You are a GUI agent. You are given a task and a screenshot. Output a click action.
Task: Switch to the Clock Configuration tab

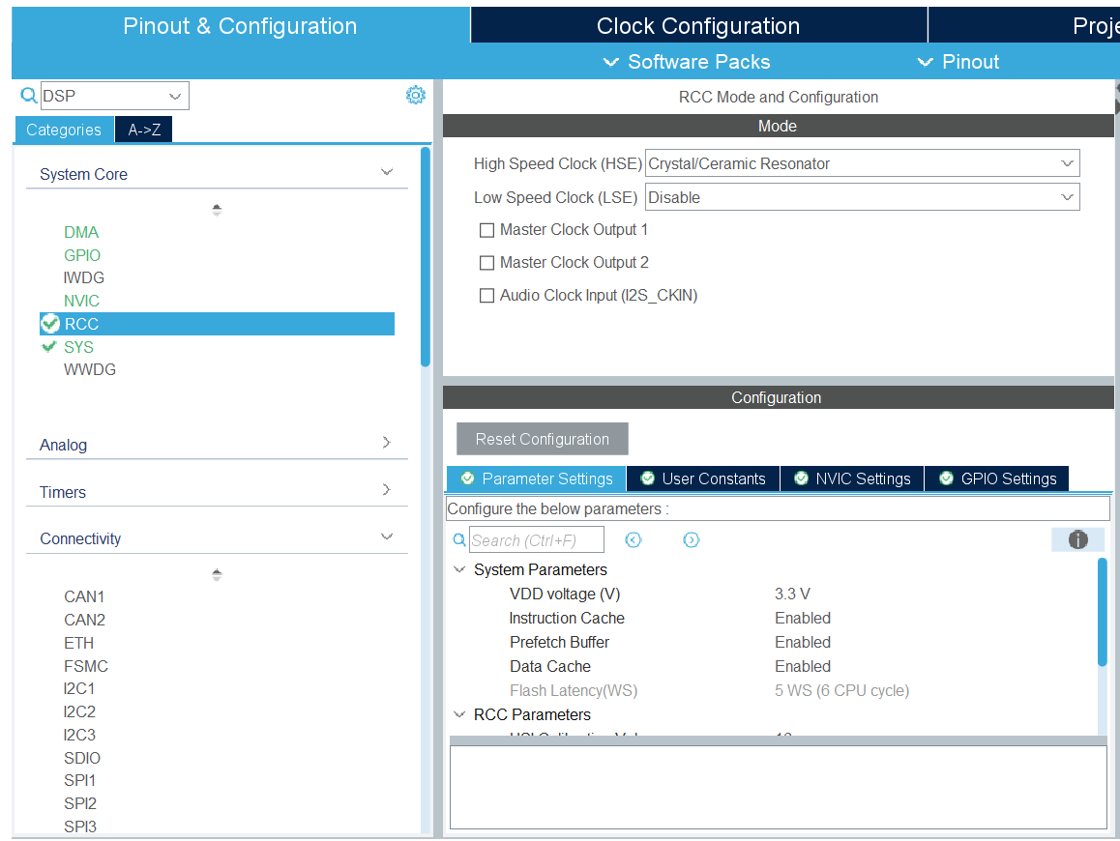[x=698, y=26]
